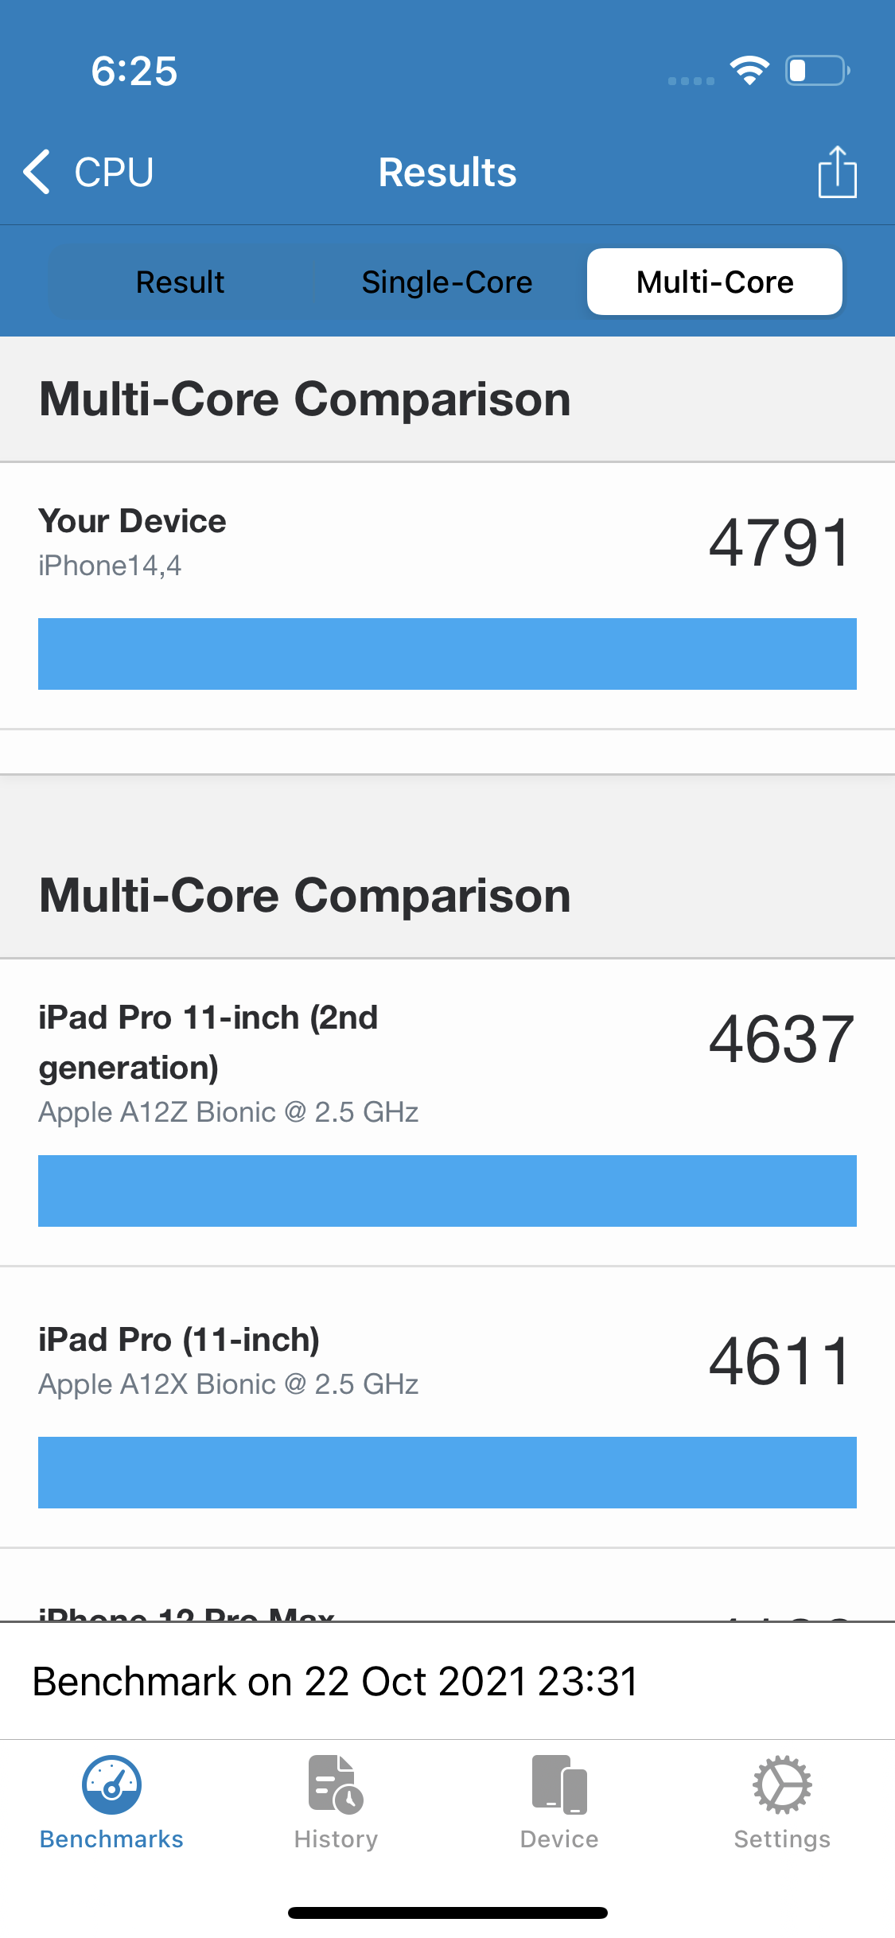The width and height of the screenshot is (895, 1938).
Task: Select the Multi-Core segment
Action: click(x=714, y=282)
